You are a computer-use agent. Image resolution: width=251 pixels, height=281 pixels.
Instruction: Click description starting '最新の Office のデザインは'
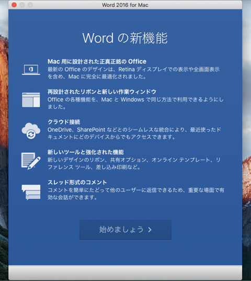pyautogui.click(x=133, y=73)
